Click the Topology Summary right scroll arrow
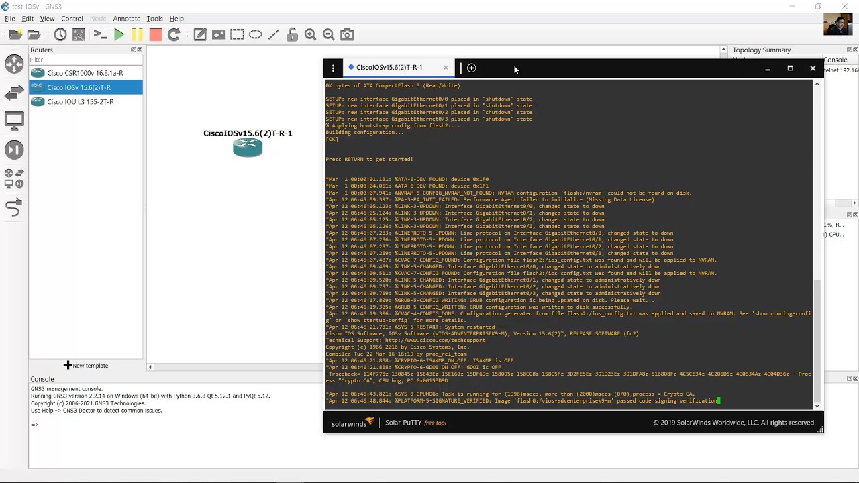Image resolution: width=859 pixels, height=483 pixels. [x=854, y=203]
